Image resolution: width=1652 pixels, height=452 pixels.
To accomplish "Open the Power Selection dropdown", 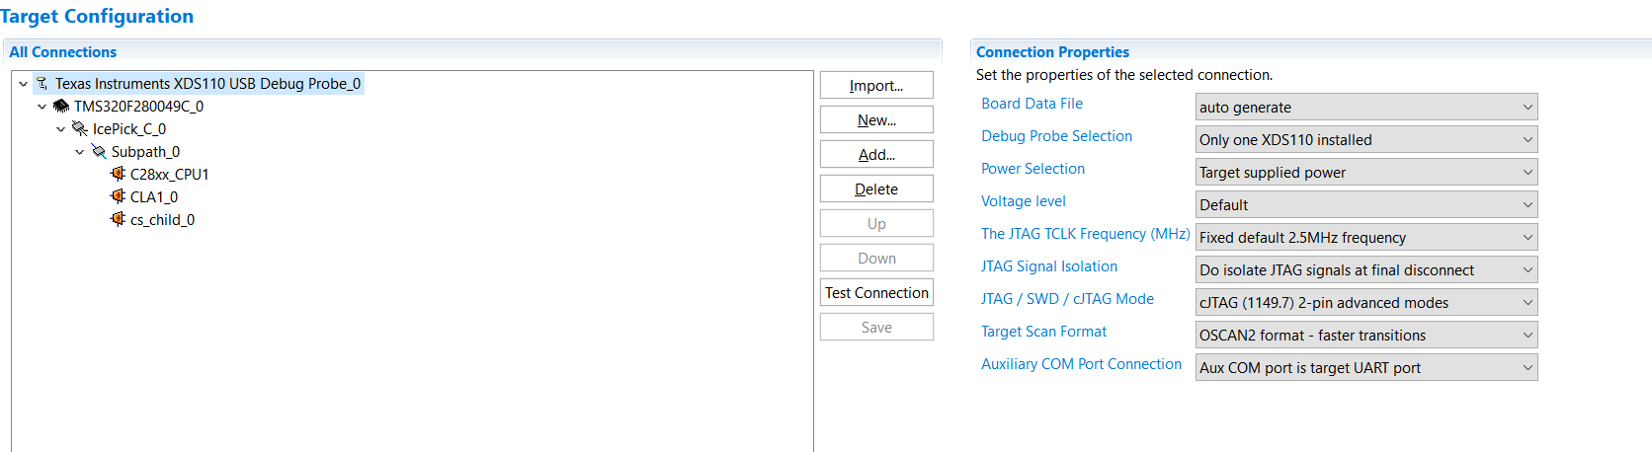I will point(1366,173).
